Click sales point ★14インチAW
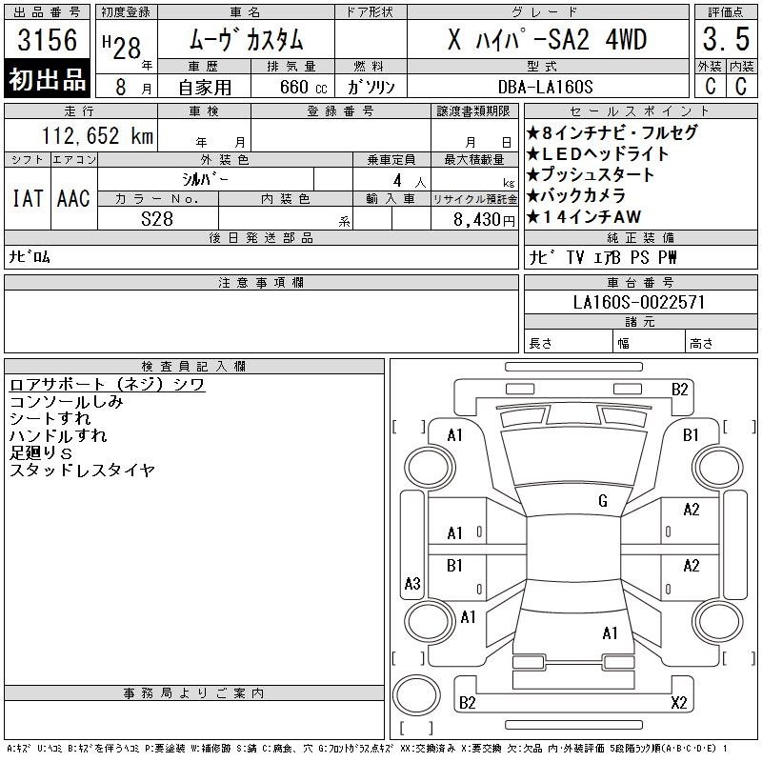This screenshot has height=762, width=762. tap(584, 216)
